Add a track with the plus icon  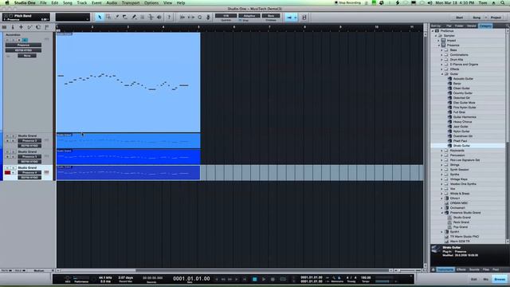point(22,27)
